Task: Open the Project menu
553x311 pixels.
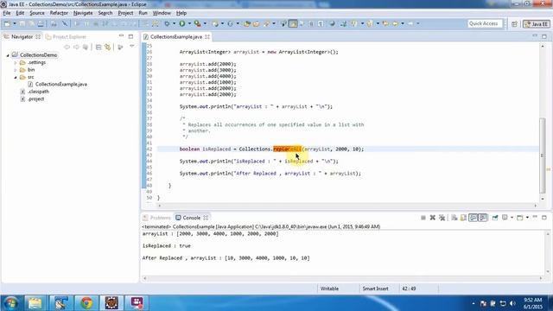Action: click(x=125, y=13)
